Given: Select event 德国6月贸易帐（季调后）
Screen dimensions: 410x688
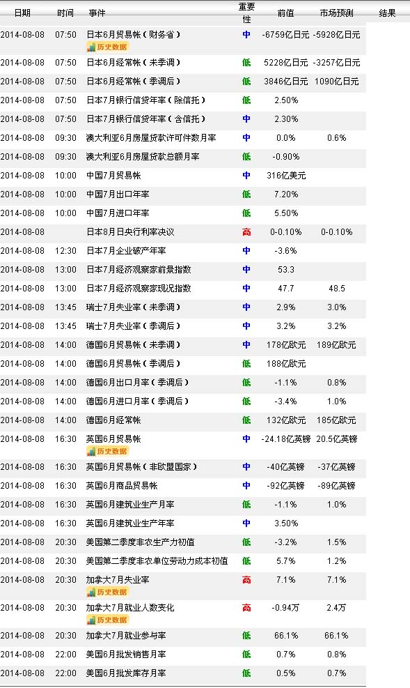Looking at the screenshot, I should click(x=133, y=364).
